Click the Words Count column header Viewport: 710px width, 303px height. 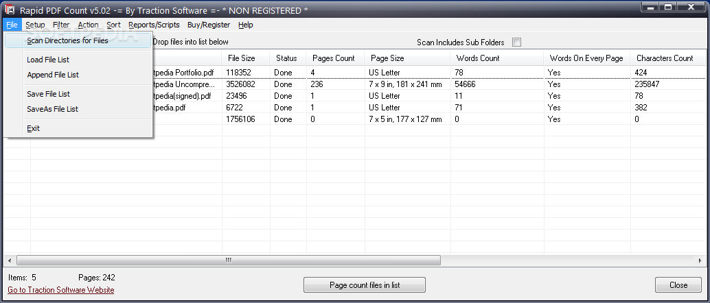point(497,58)
